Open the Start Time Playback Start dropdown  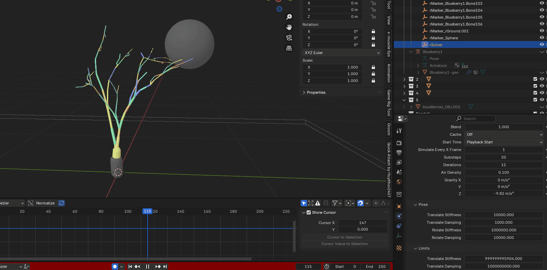click(504, 142)
